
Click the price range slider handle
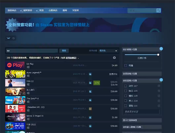[158, 55]
